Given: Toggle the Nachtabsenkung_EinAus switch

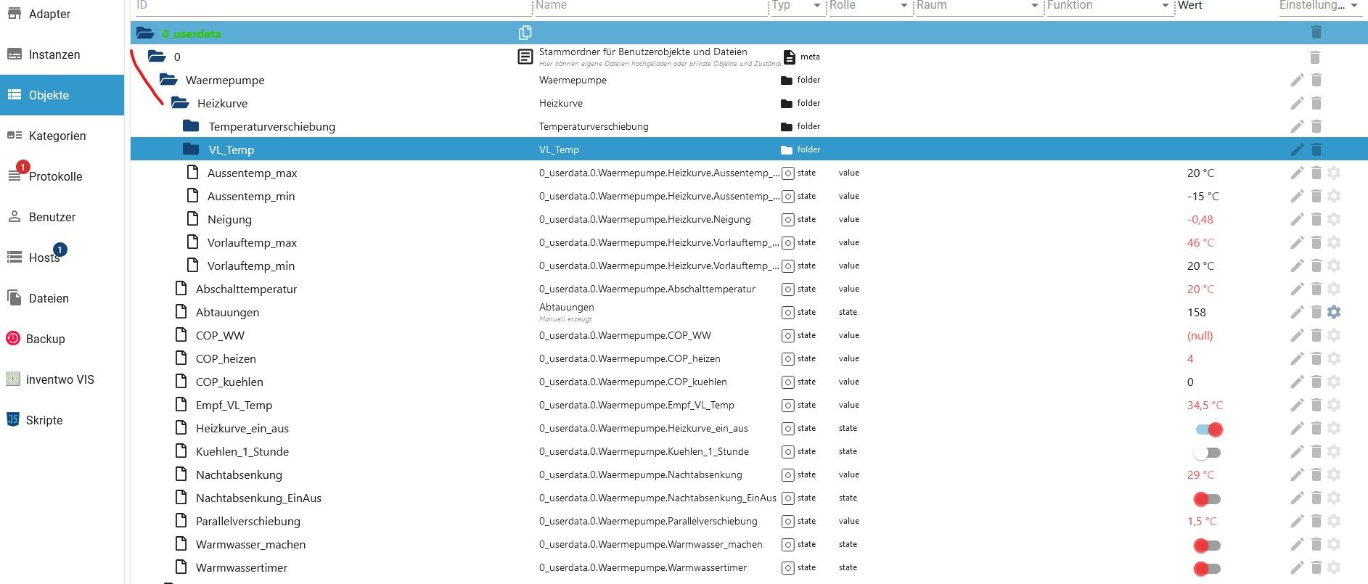Looking at the screenshot, I should 1208,499.
